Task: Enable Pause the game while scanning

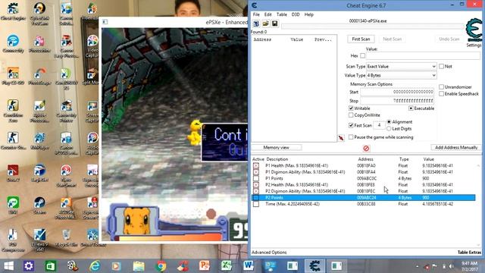Action: point(351,137)
